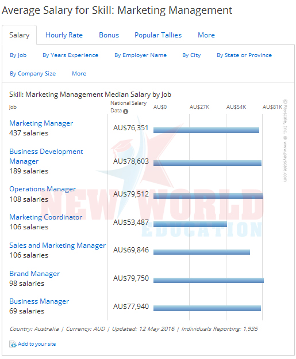Click the Add to your site icon
The height and width of the screenshot is (359, 296).
click(x=13, y=344)
